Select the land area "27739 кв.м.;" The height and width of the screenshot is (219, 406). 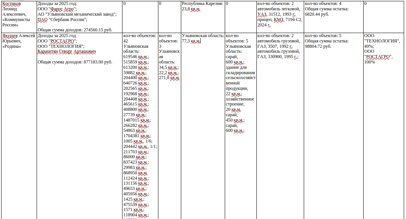135,115
